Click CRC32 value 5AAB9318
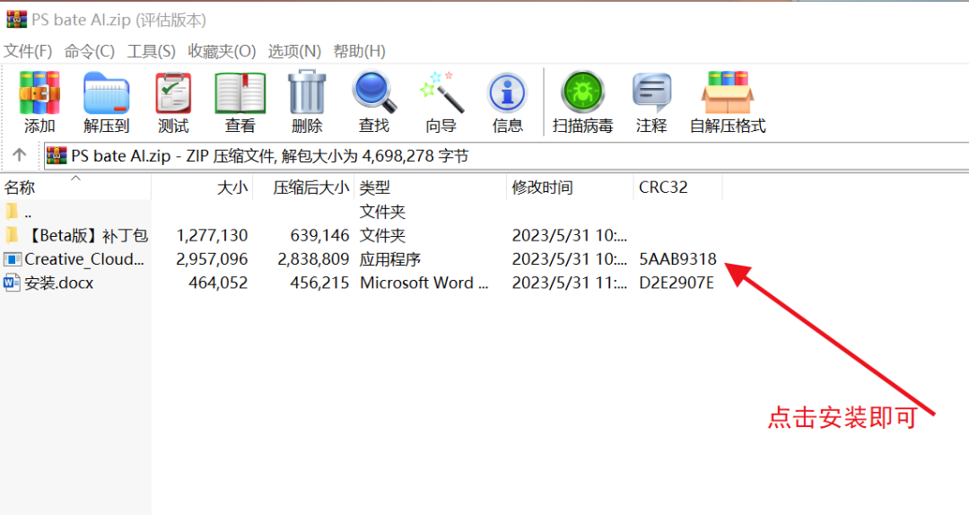This screenshot has width=969, height=515. click(x=678, y=259)
